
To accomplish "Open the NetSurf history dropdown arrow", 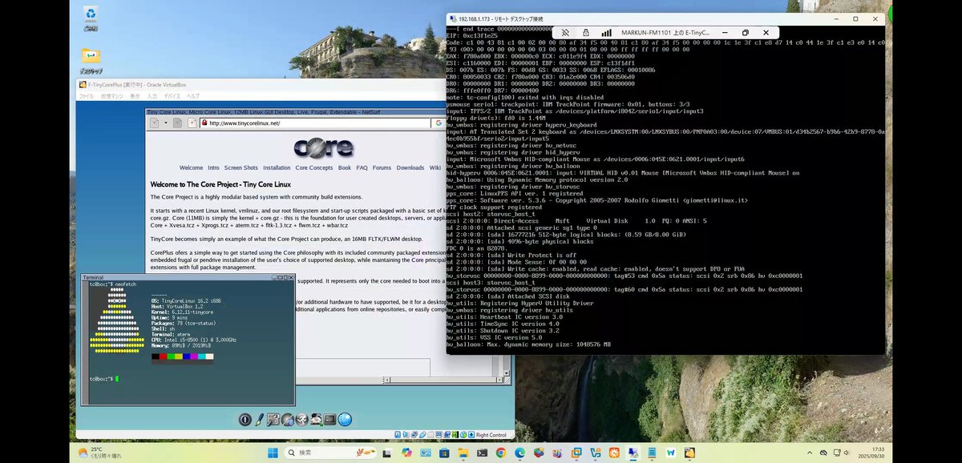I will coord(166,123).
